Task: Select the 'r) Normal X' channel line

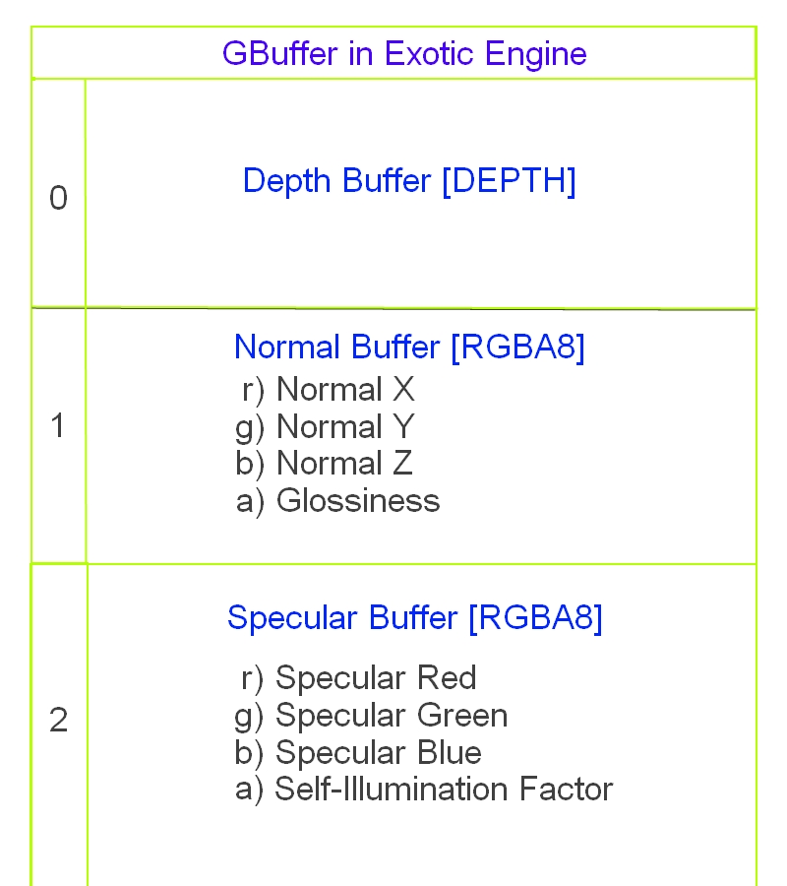Action: point(328,390)
